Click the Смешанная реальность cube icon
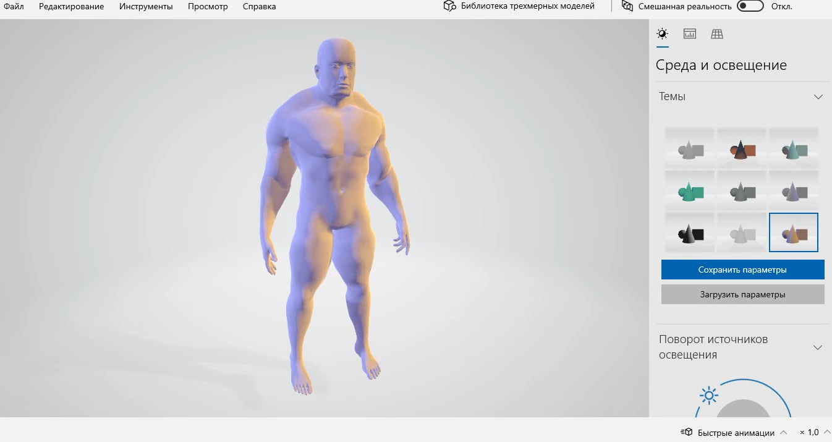Image resolution: width=832 pixels, height=442 pixels. 627,6
